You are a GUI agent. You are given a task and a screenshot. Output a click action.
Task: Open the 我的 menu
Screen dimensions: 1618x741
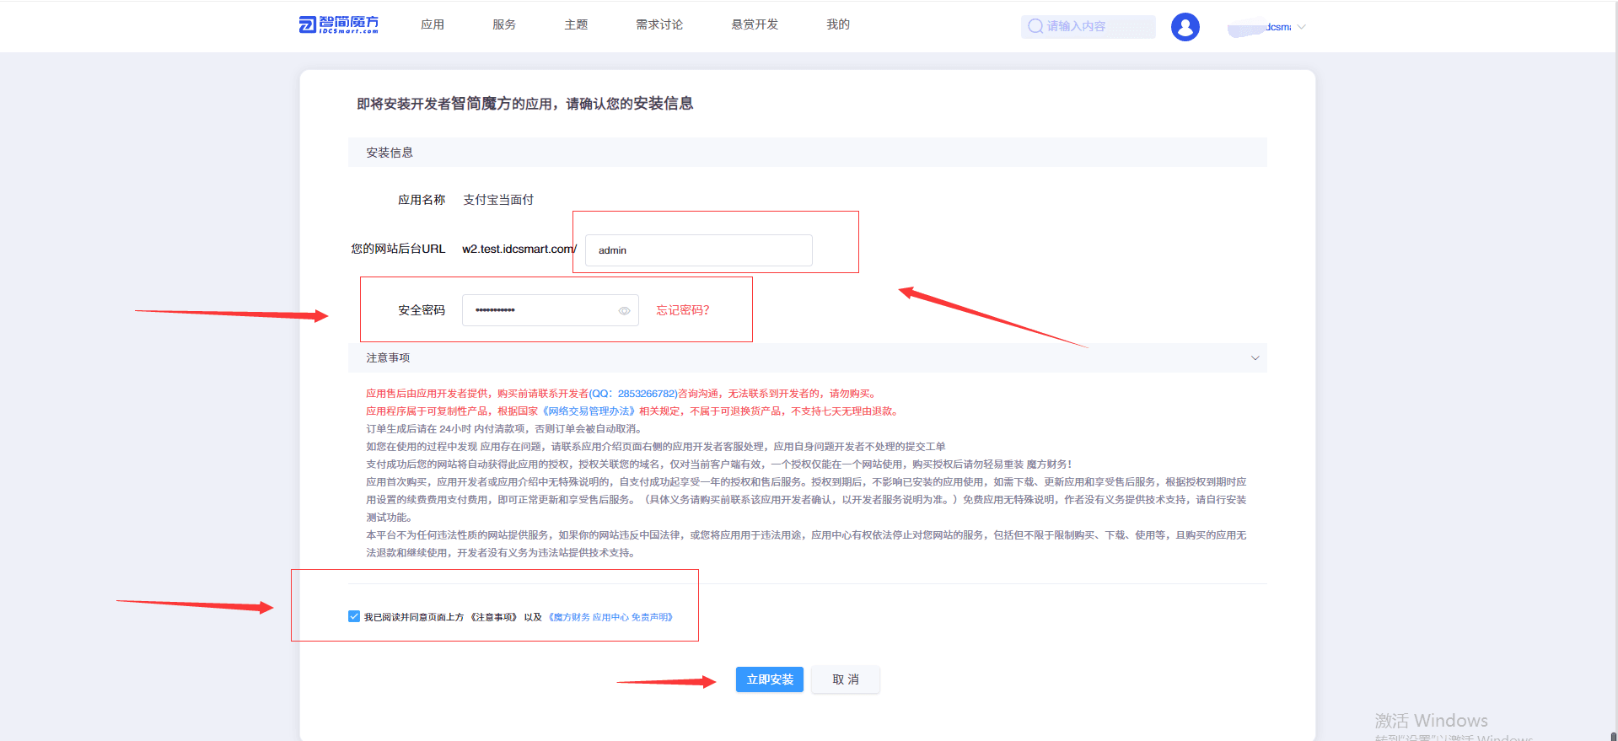pyautogui.click(x=838, y=24)
